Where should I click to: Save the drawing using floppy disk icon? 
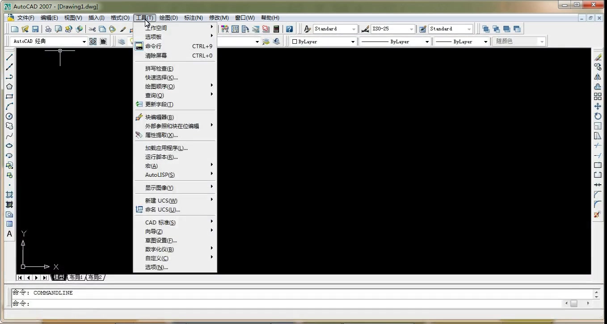point(35,29)
